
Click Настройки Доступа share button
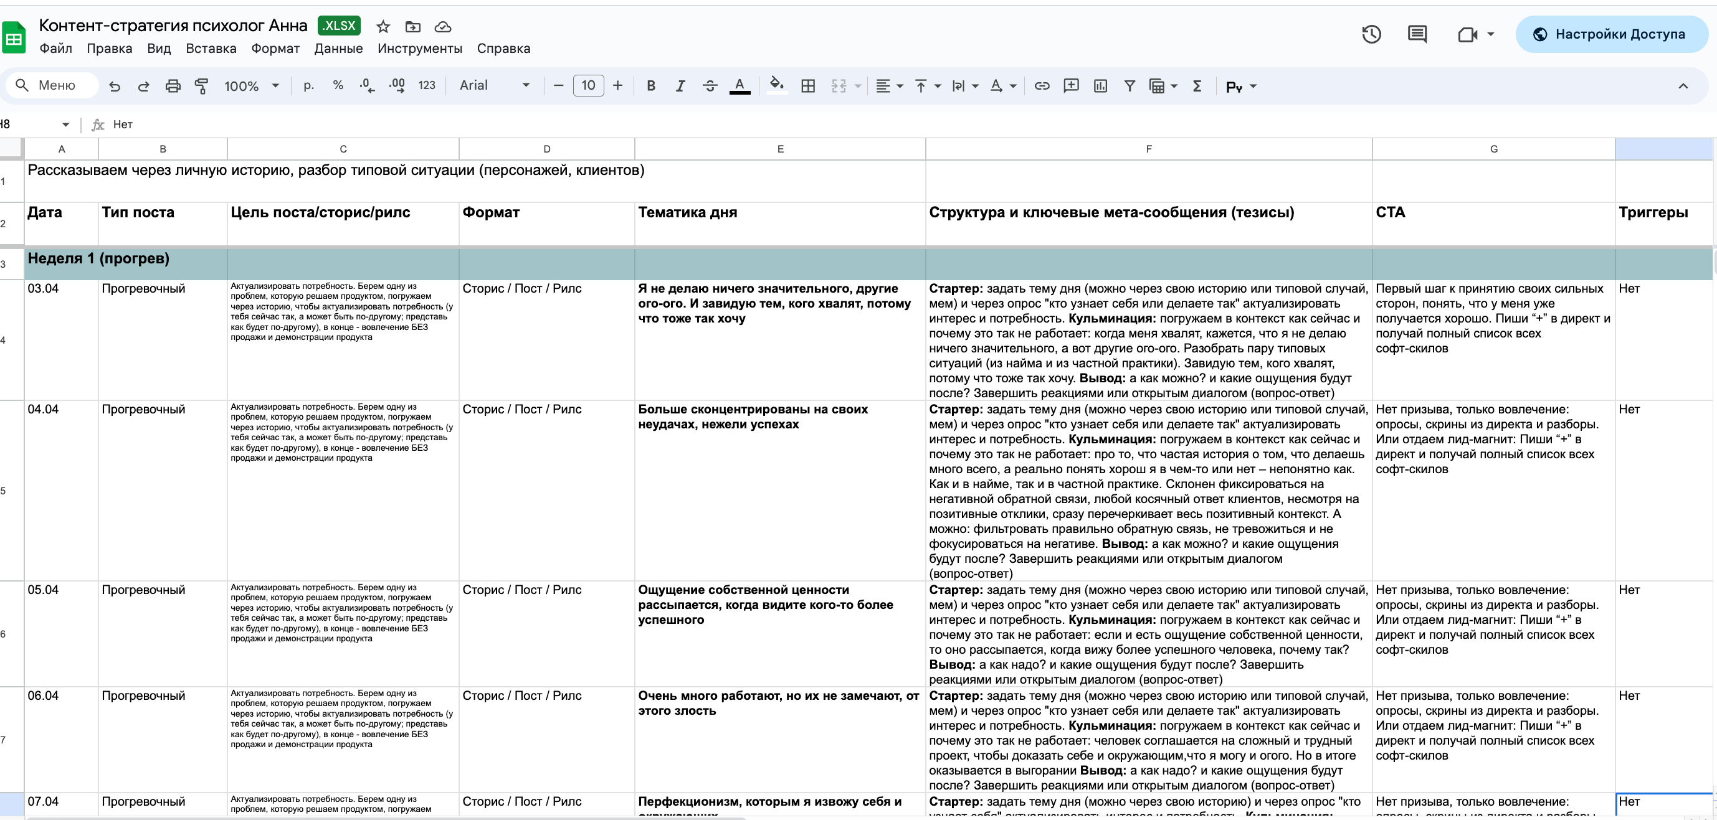tap(1611, 34)
